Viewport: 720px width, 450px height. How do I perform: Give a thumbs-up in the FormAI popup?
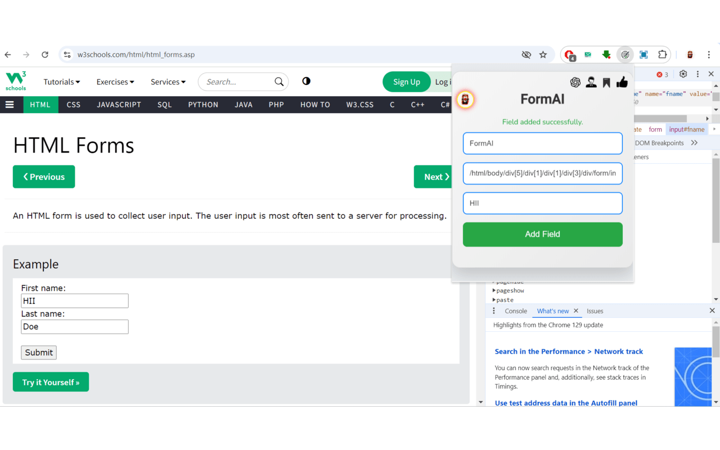tap(622, 82)
